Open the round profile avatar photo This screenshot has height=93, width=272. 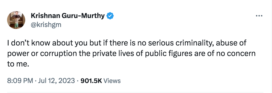click(16, 20)
